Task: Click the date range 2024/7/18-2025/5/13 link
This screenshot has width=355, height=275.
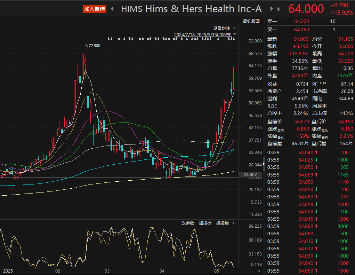Action: (203, 34)
